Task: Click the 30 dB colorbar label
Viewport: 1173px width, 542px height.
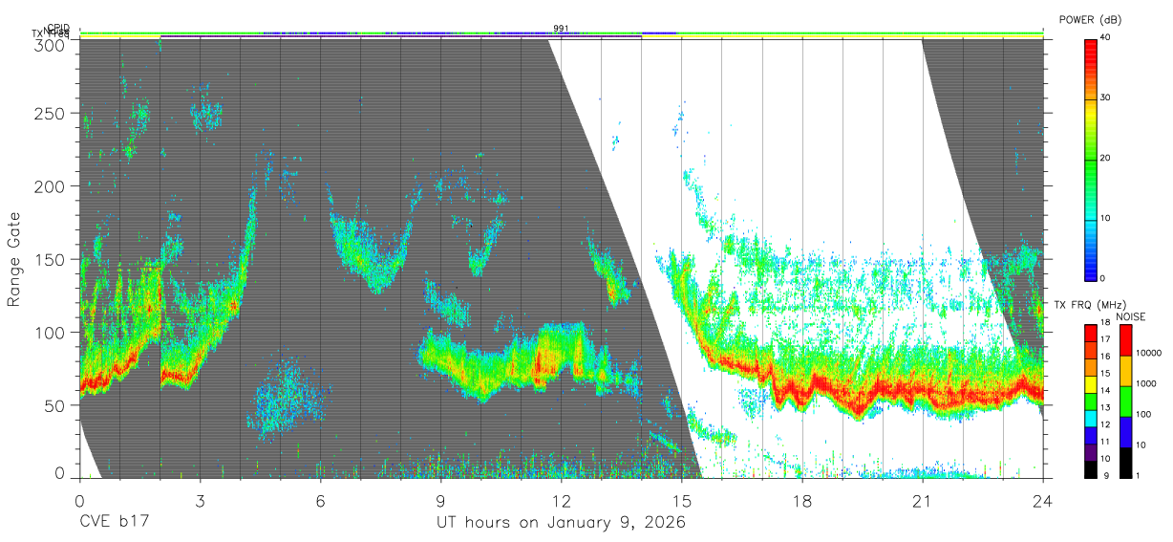Action: (x=1107, y=98)
